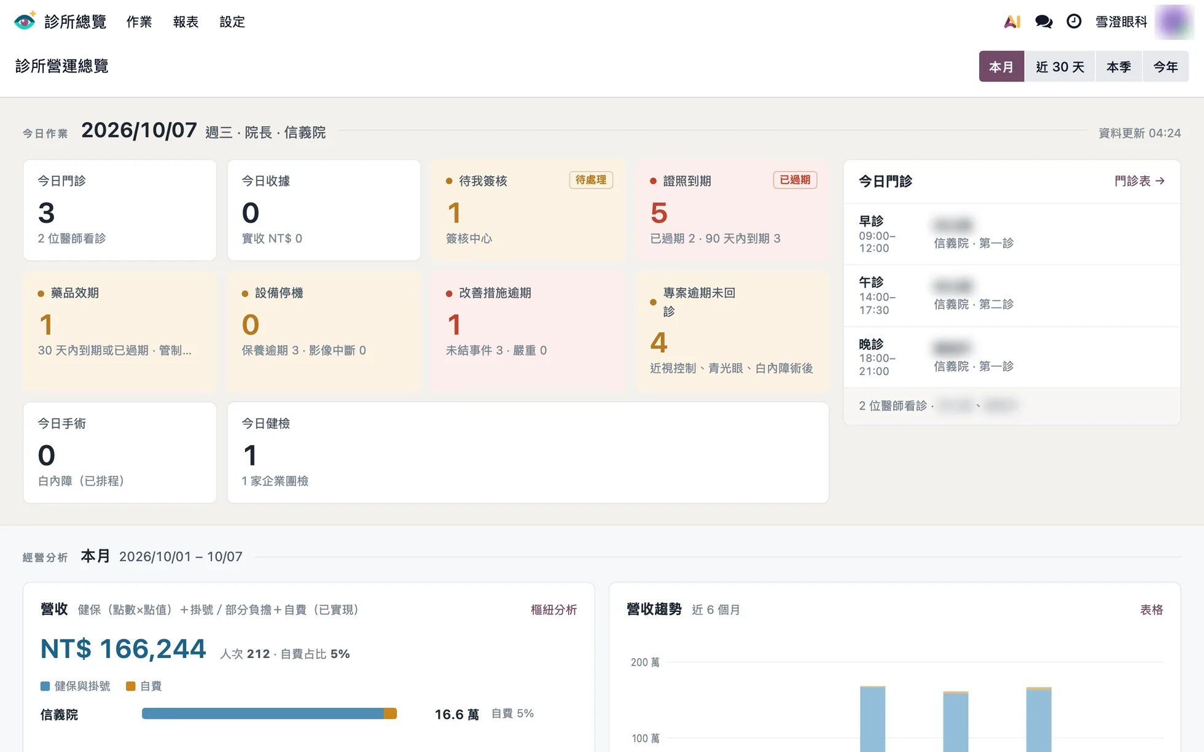The width and height of the screenshot is (1204, 752).
Task: Switch 營收趨勢 to 表格 view
Action: (x=1151, y=610)
